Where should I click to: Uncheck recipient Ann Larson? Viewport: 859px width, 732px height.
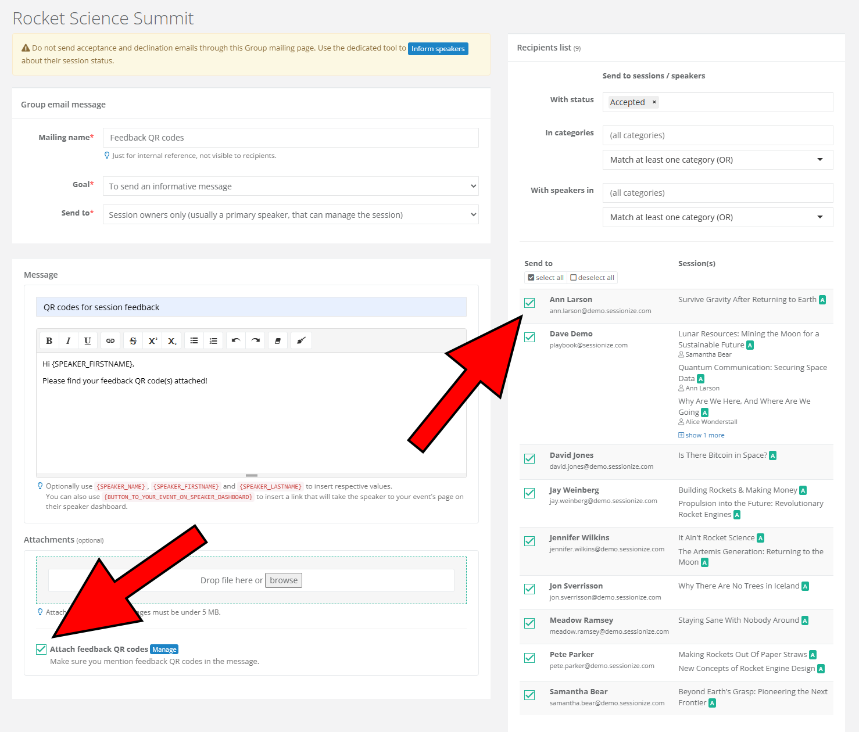(x=529, y=303)
